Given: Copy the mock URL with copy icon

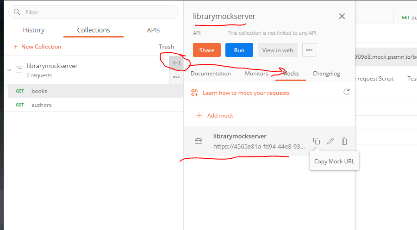Looking at the screenshot, I should click(317, 141).
